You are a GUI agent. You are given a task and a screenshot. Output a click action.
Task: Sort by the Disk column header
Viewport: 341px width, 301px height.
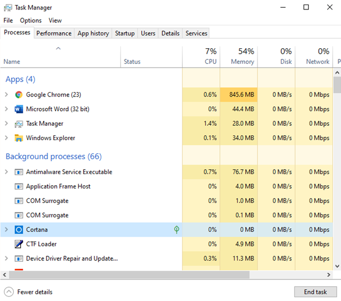point(276,57)
